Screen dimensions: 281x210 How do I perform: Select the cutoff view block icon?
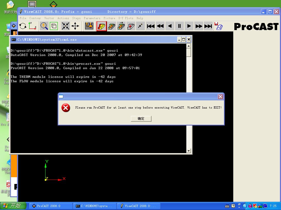131,26
